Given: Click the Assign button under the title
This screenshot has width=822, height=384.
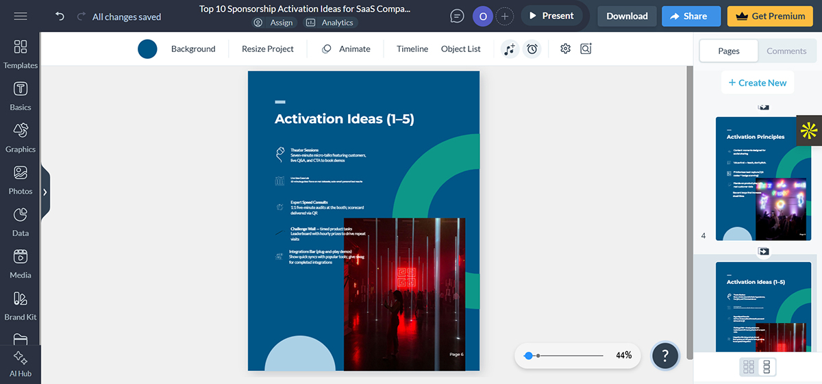Looking at the screenshot, I should [273, 23].
